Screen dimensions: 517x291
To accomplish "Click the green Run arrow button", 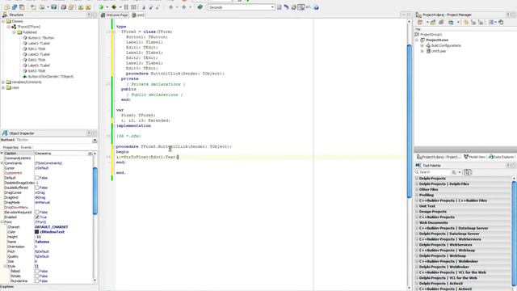I will point(101,7).
